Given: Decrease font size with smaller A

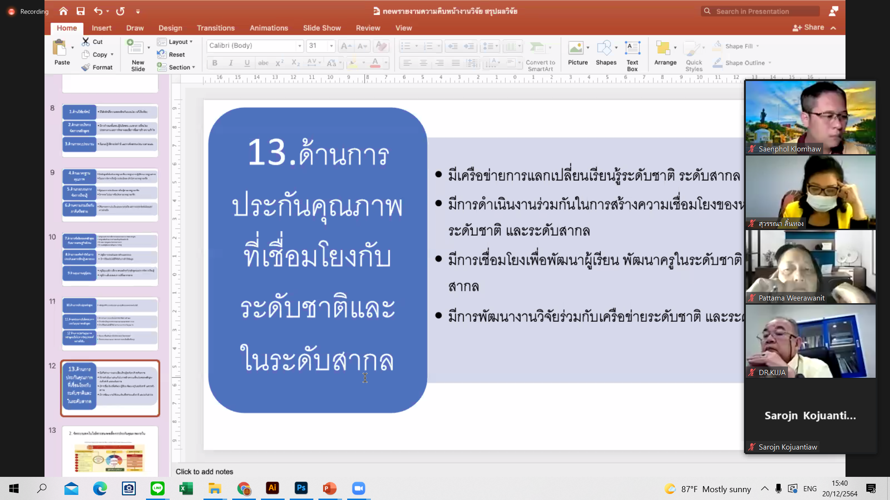Looking at the screenshot, I should (362, 46).
